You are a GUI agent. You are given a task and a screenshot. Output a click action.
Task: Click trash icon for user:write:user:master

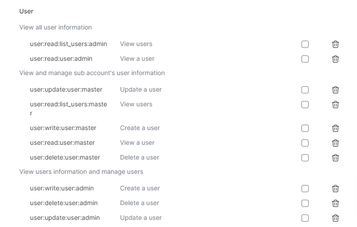pos(335,128)
